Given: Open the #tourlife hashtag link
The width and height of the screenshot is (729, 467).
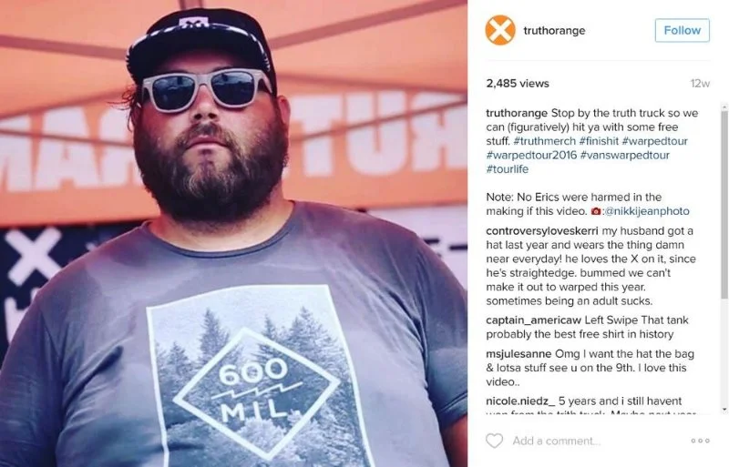Looking at the screenshot, I should [508, 169].
